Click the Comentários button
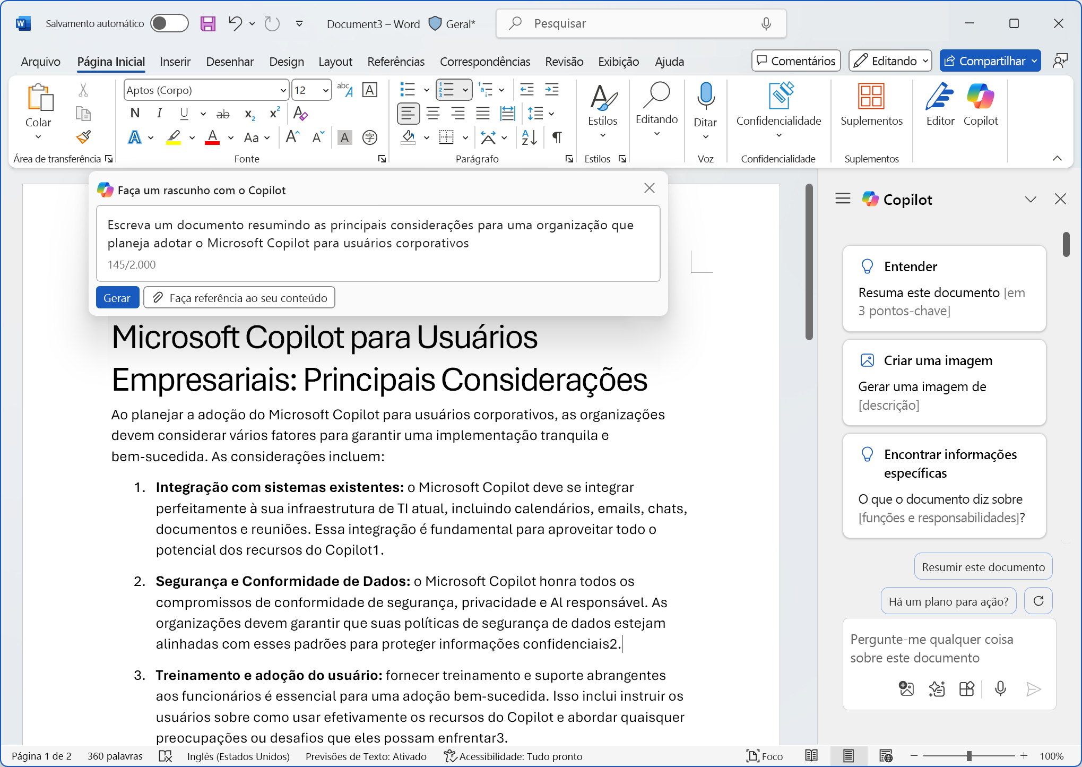Viewport: 1082px width, 767px height. 796,61
